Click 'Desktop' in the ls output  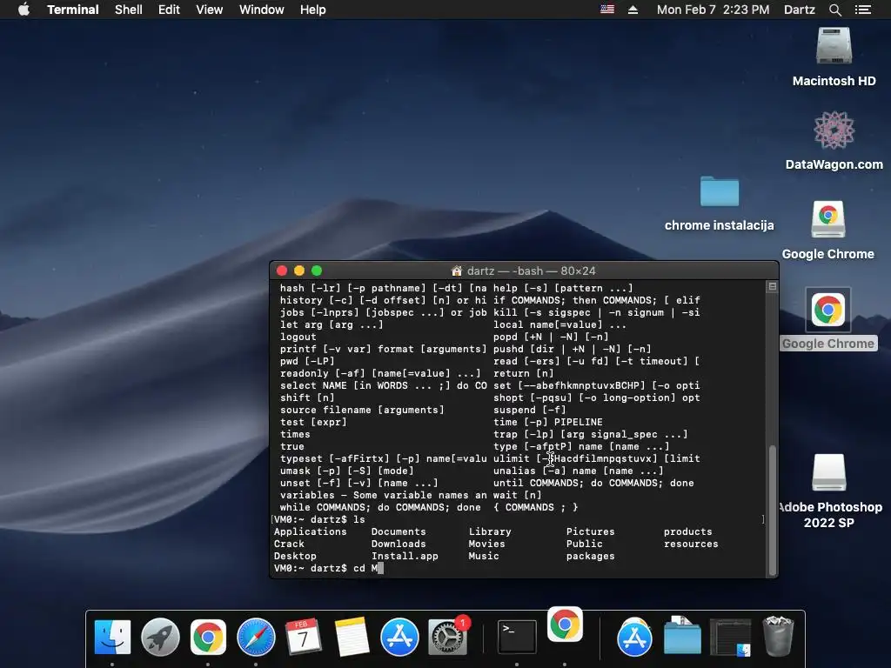[295, 556]
